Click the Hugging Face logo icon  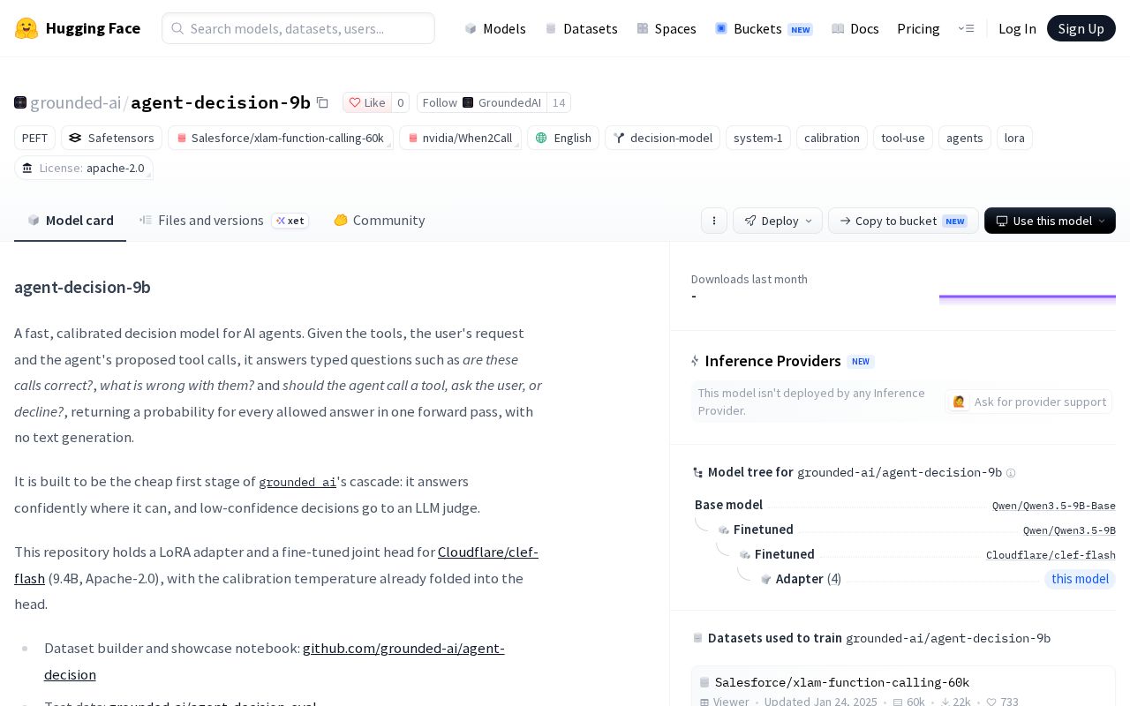[26, 28]
